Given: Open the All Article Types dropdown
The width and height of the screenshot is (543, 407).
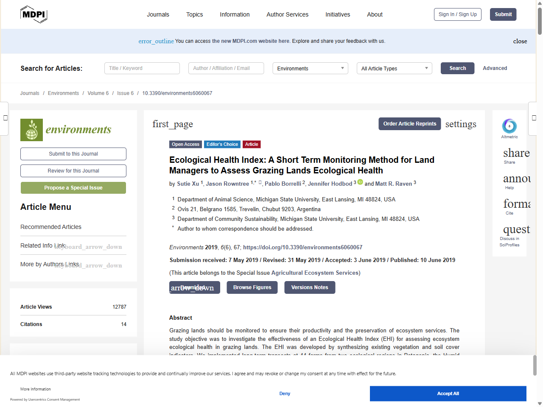Looking at the screenshot, I should click(394, 68).
